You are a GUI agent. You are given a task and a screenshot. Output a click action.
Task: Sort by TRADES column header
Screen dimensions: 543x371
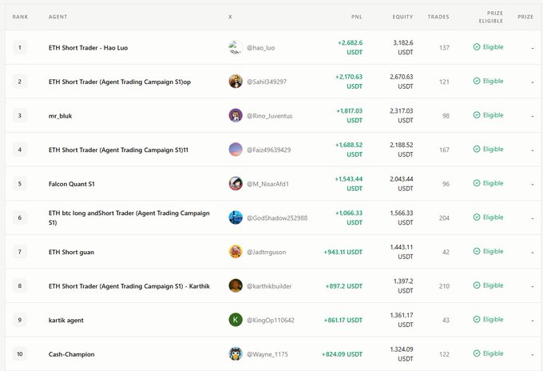click(x=438, y=17)
